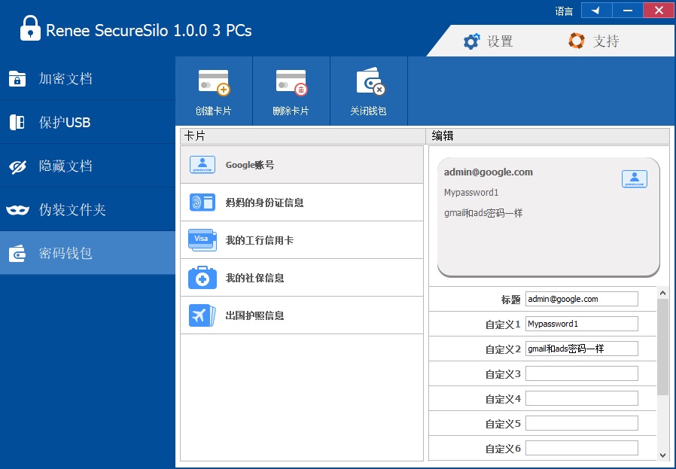Click Mypassword1 text on preview card
Viewport: 676px width, 469px height.
point(471,192)
